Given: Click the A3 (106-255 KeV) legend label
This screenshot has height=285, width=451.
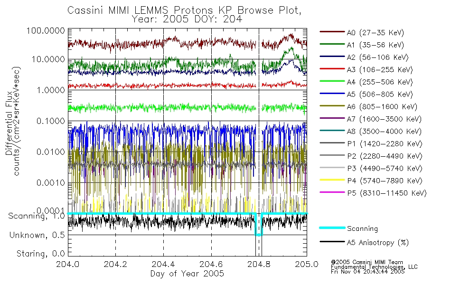Looking at the screenshot, I should [x=380, y=70].
